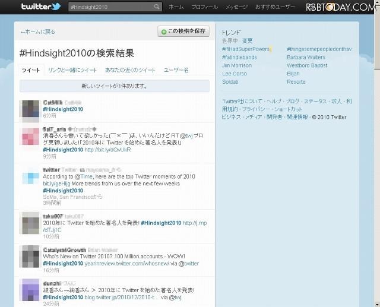Open trend Jim Morrison
Image resolution: width=380 pixels, height=307 pixels.
237,66
